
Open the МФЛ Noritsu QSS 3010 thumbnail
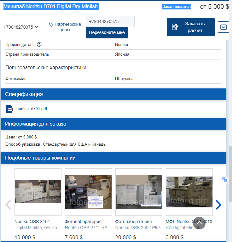click(x=189, y=192)
